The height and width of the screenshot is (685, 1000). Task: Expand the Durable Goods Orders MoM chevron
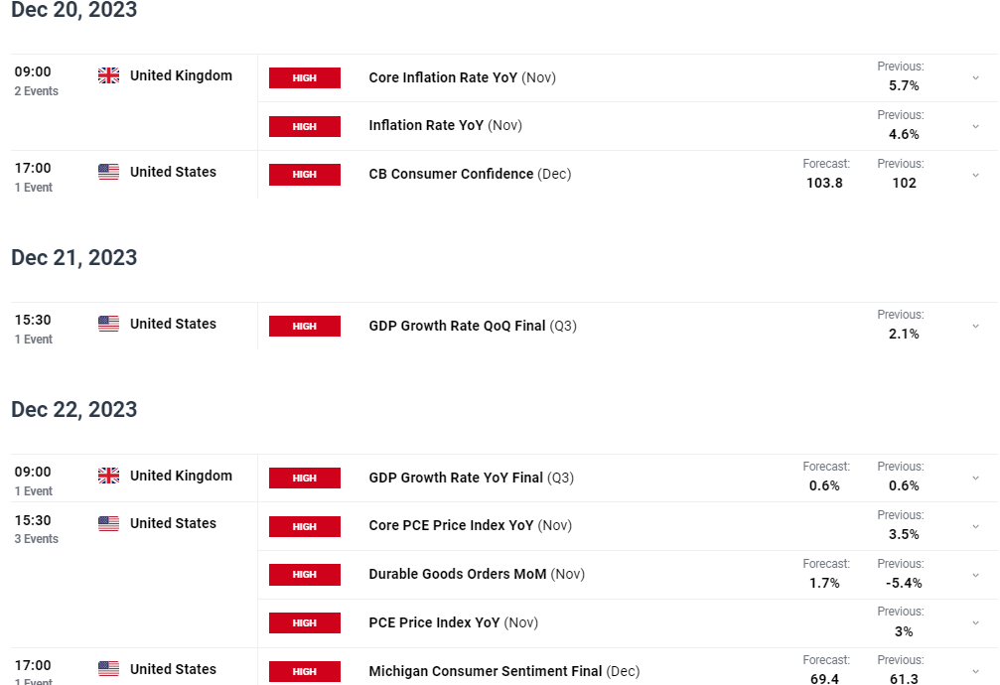click(975, 575)
